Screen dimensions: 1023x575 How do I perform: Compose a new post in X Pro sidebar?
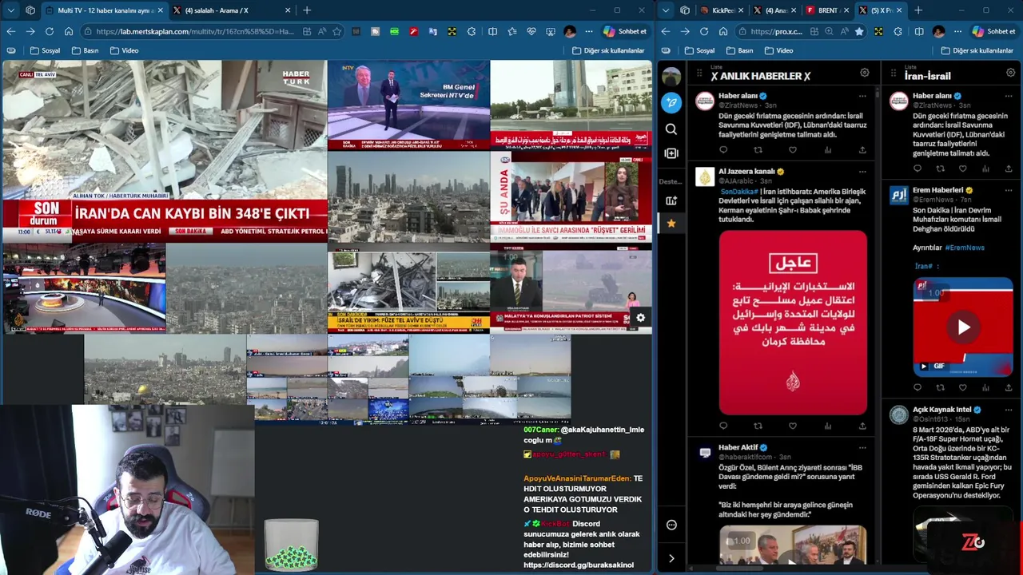(x=671, y=102)
